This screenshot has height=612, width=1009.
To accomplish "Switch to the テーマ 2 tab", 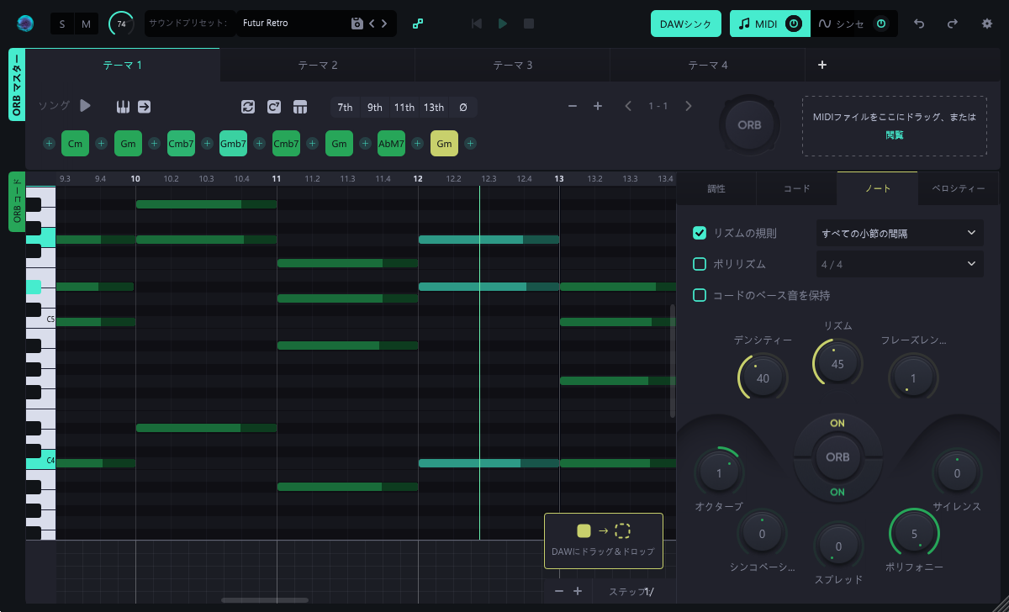I will click(318, 65).
